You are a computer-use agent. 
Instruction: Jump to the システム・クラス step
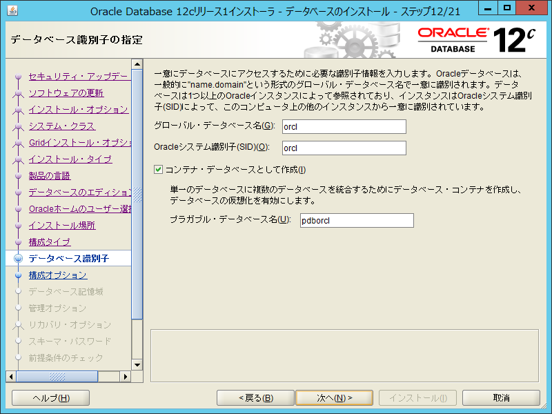point(61,126)
